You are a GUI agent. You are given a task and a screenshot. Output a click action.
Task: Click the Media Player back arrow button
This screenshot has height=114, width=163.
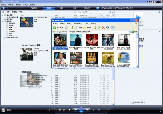(3, 8)
